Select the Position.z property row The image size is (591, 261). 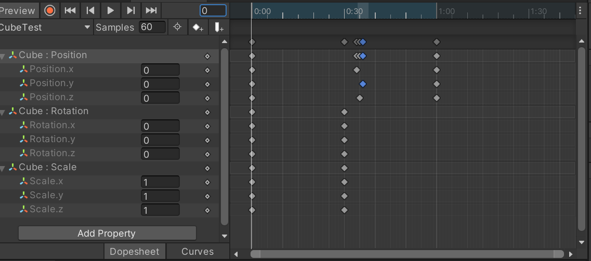pos(109,98)
